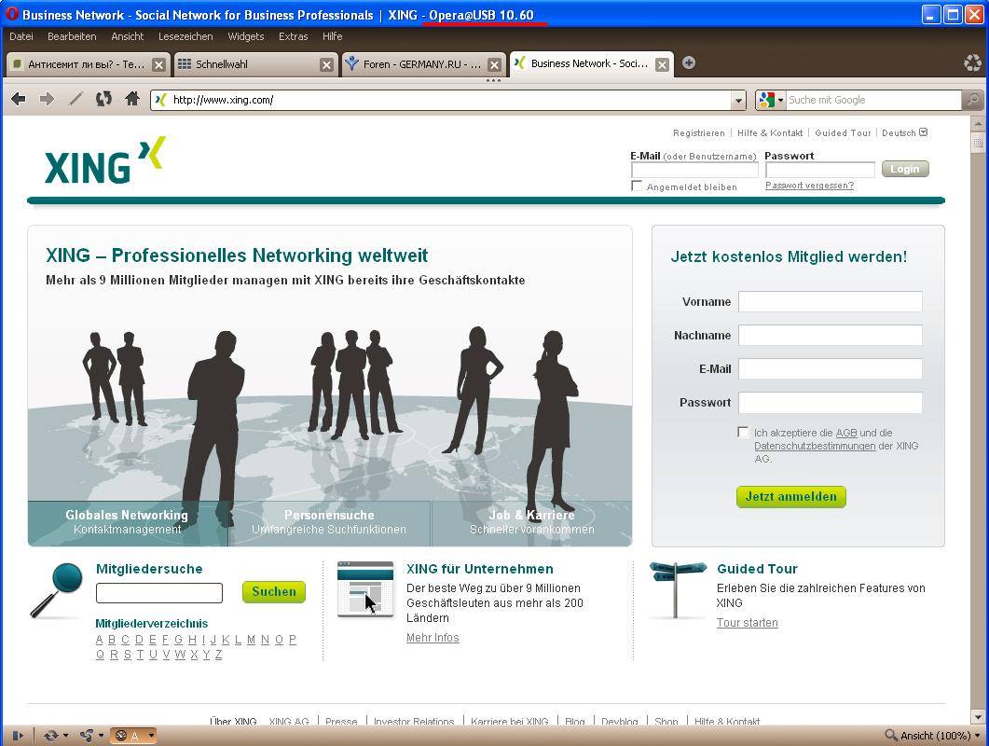Open the Lesezeichen menu
The image size is (989, 746).
coord(185,36)
